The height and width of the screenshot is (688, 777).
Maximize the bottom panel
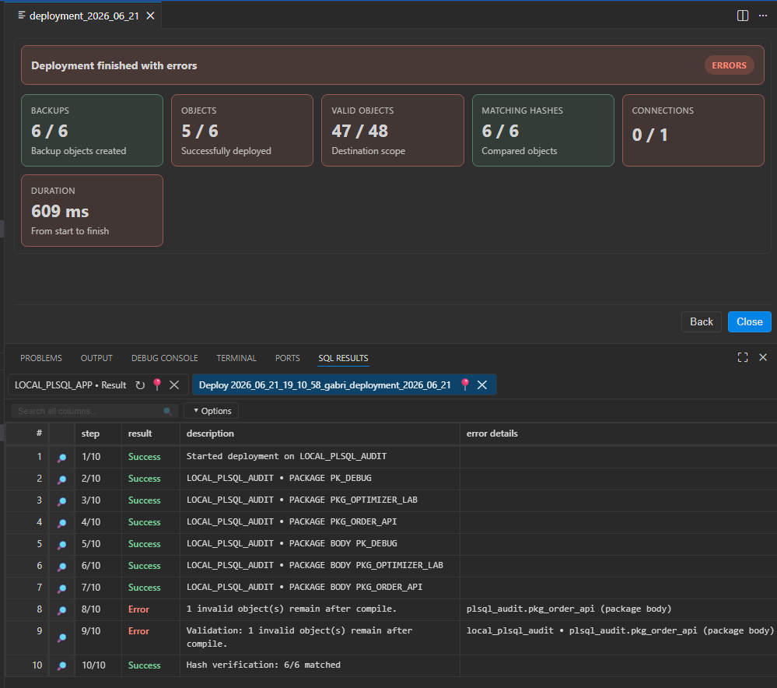(742, 358)
